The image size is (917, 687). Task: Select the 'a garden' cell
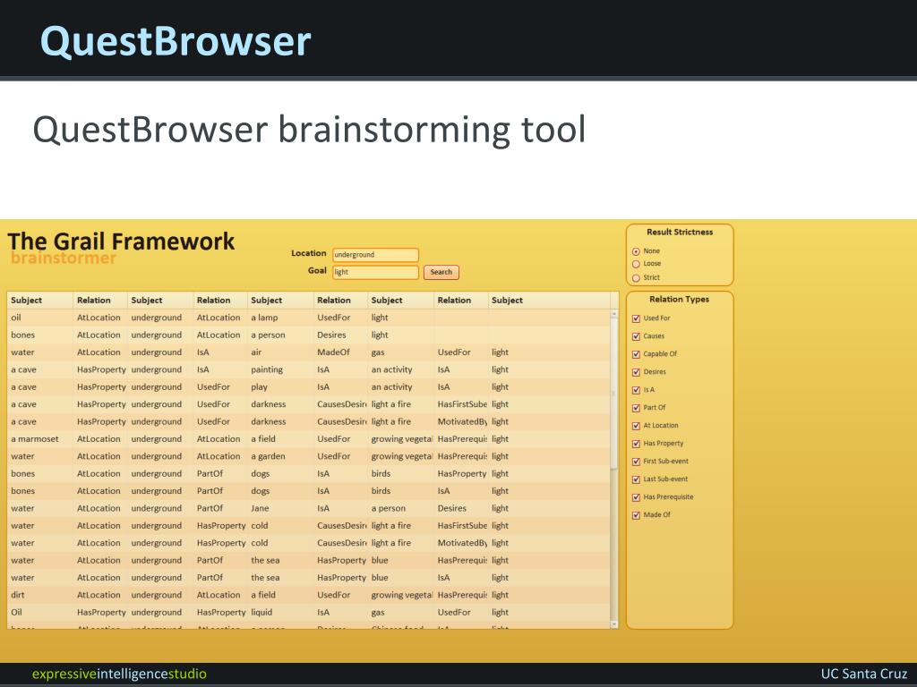[x=268, y=456]
